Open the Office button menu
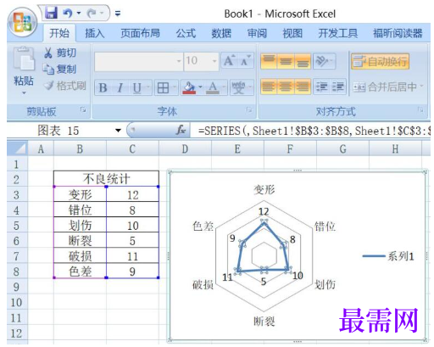Image resolution: width=434 pixels, height=347 pixels. click(23, 23)
